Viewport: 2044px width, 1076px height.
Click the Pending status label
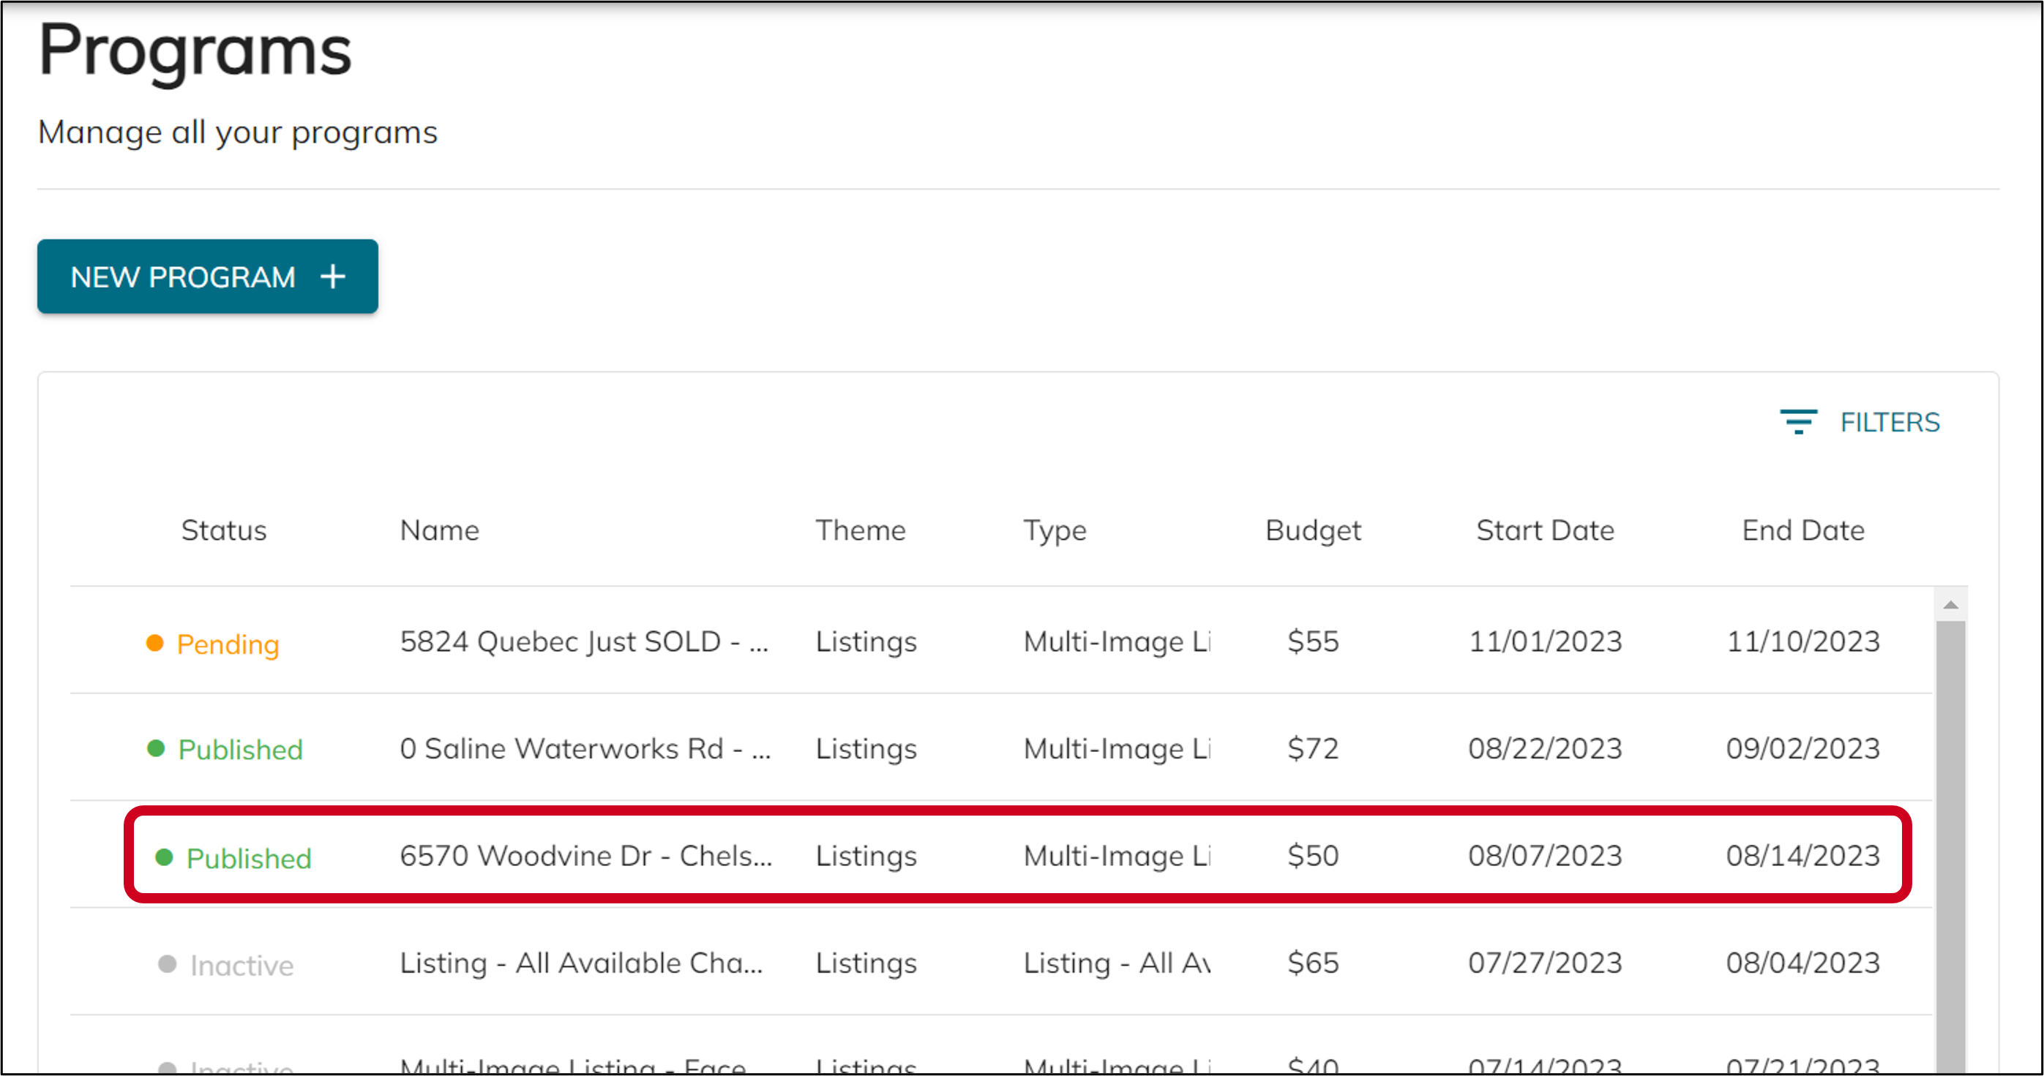pos(228,644)
